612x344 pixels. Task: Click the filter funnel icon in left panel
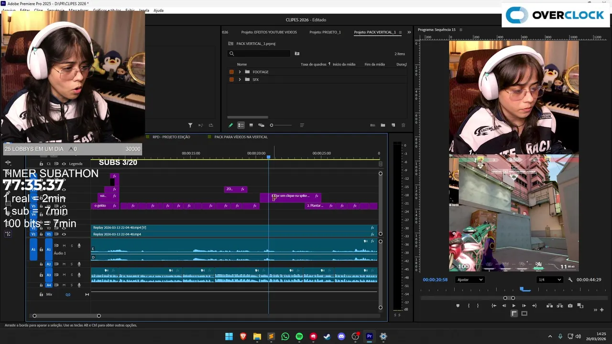pyautogui.click(x=190, y=125)
